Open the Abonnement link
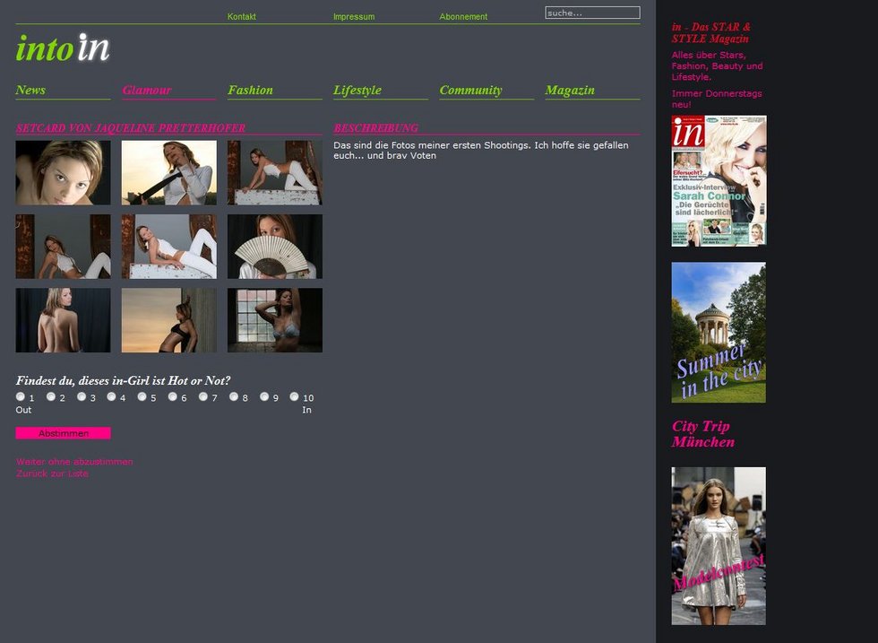 point(463,17)
